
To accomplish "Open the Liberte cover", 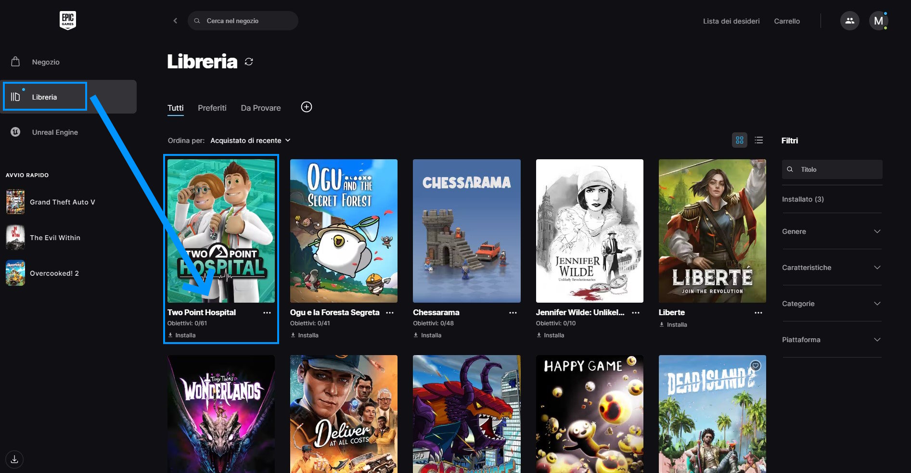I will click(x=712, y=231).
